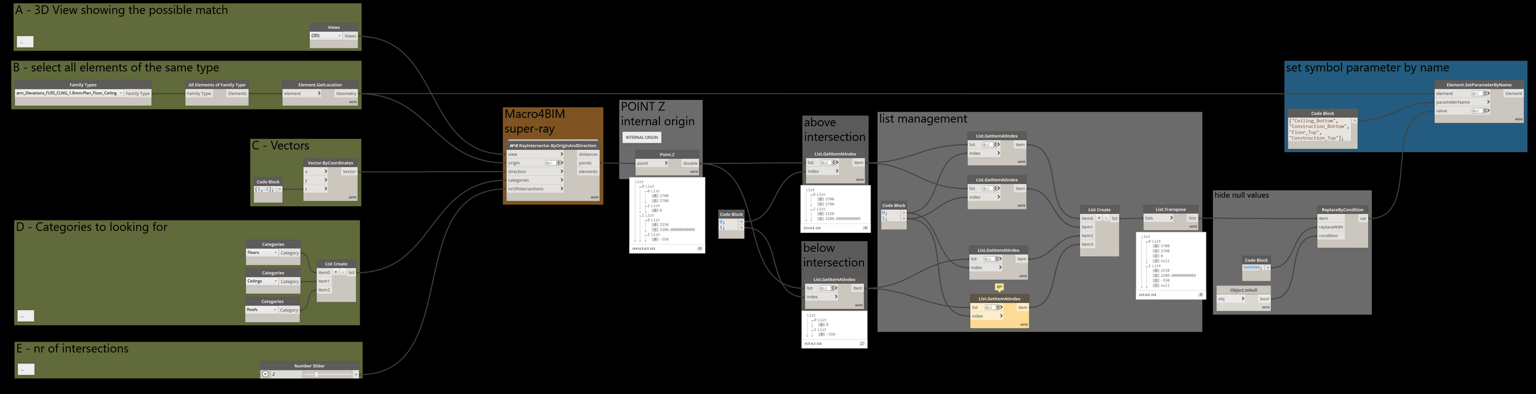Screen dimensions: 1536x394
Task: Open the Views node (3D) dropdown
Action: [x=326, y=36]
